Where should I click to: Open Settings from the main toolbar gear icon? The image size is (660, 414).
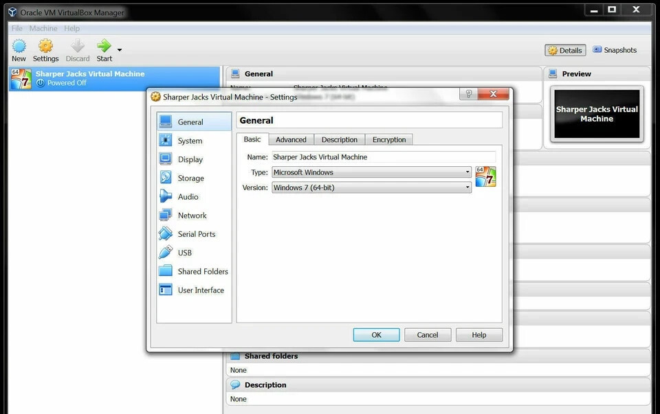pos(45,46)
